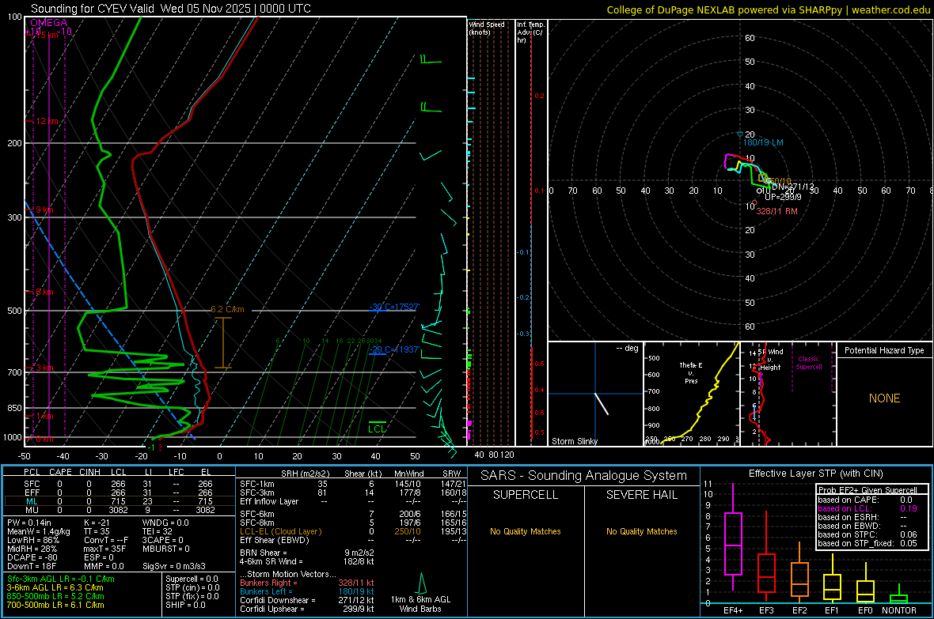Image resolution: width=934 pixels, height=619 pixels.
Task: Click the MeanW = 1.4g/kg value
Action: point(38,531)
